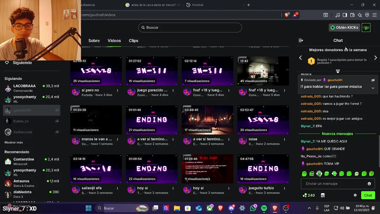The image size is (380, 214).
Task: Open Discord from the taskbar
Action: pos(232,208)
